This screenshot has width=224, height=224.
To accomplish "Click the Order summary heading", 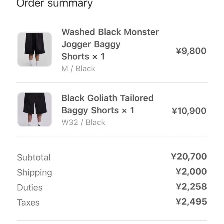I will (x=55, y=4).
